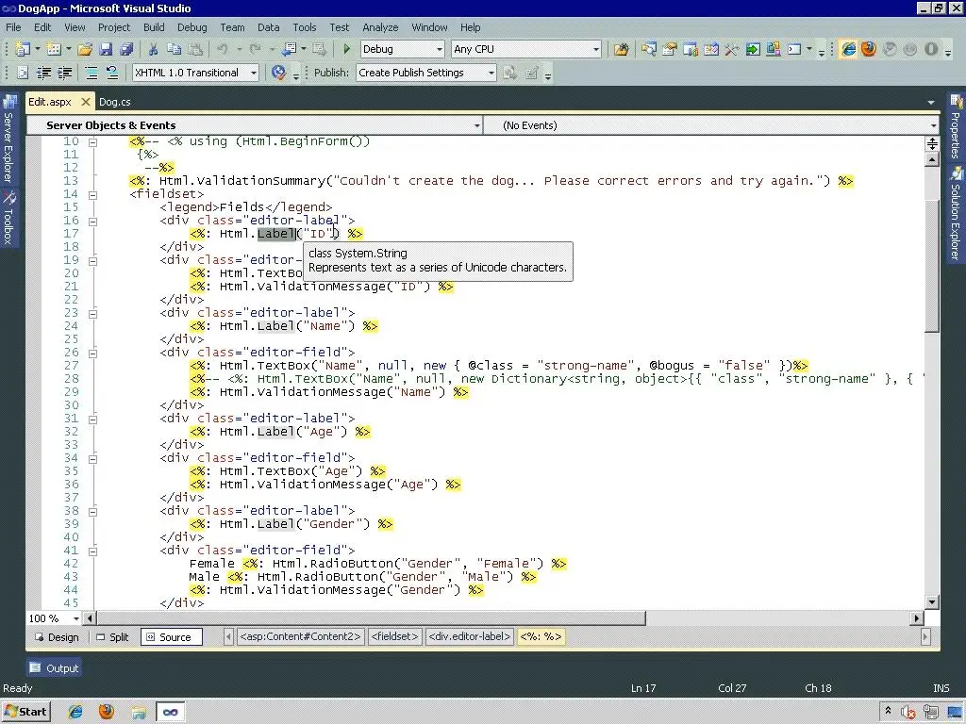The height and width of the screenshot is (724, 966).
Task: Select the <asp:Content#Content2> breadcrumb
Action: coord(300,636)
